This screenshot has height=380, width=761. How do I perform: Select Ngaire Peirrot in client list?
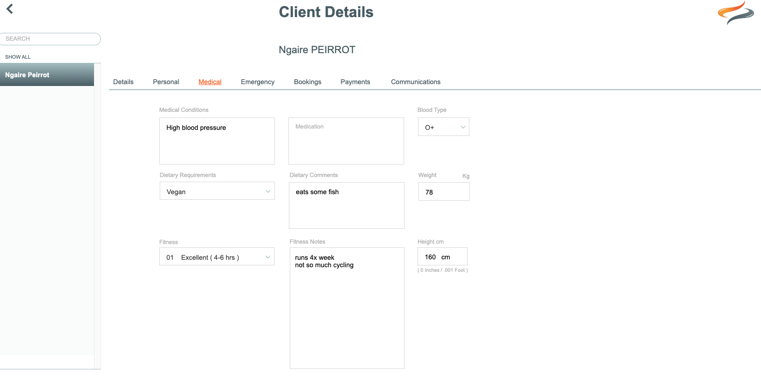[47, 75]
